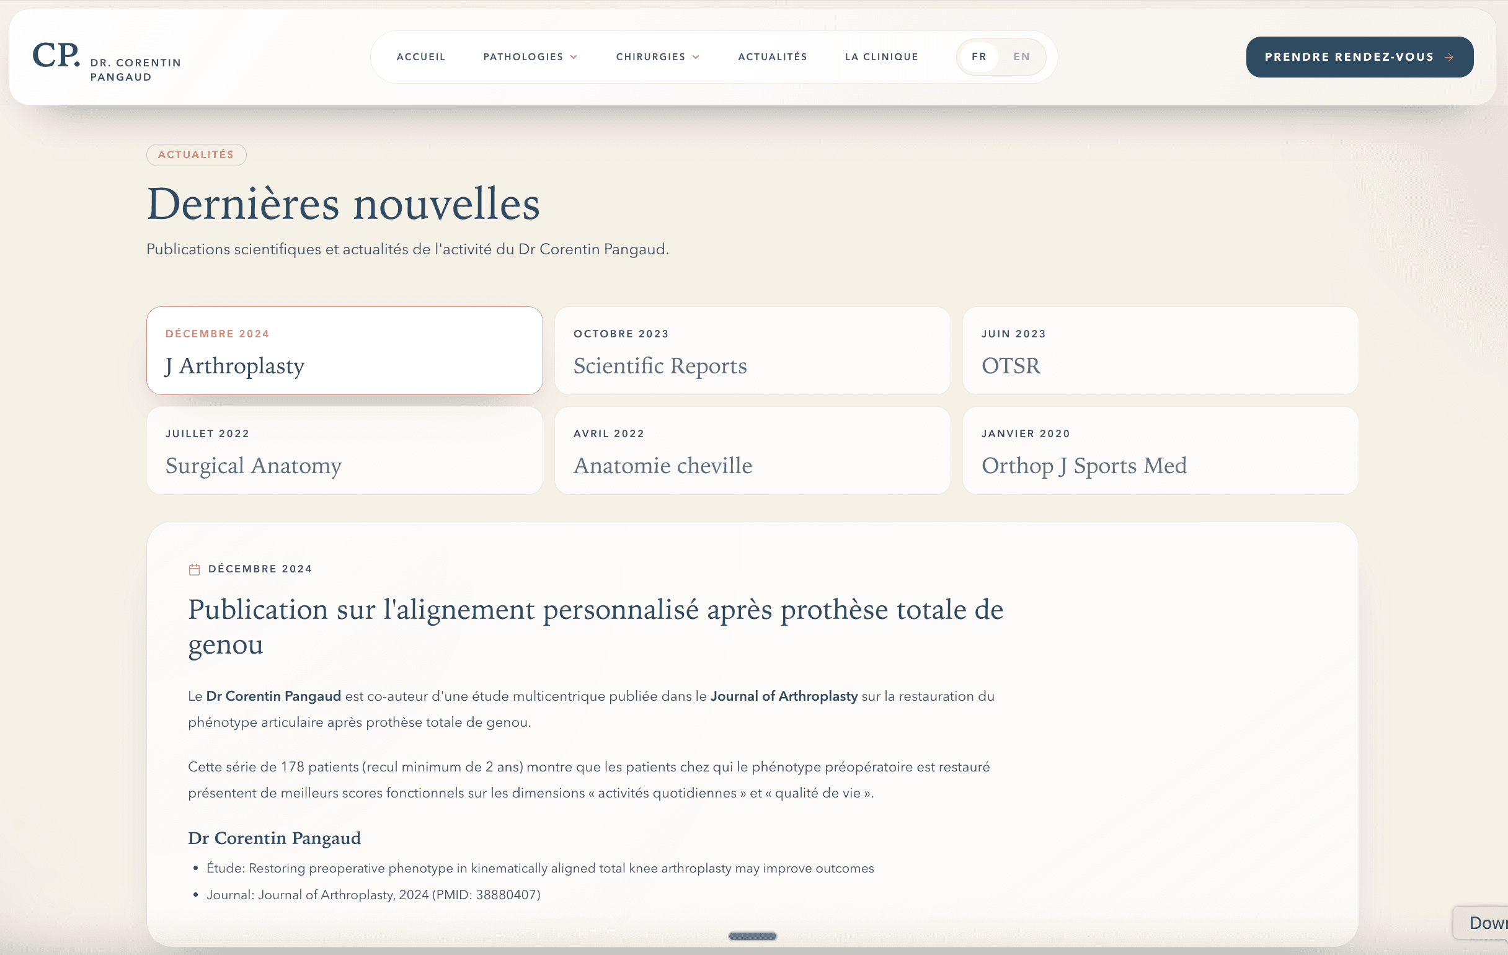The height and width of the screenshot is (955, 1508).
Task: Open the Surgical Anatomy publication card
Action: pyautogui.click(x=344, y=450)
